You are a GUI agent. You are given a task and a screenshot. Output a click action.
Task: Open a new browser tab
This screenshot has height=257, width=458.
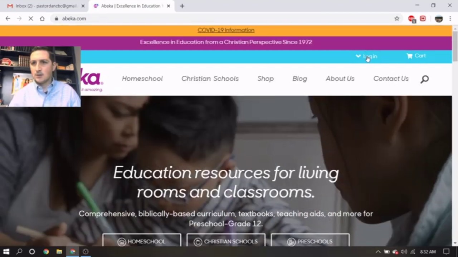[182, 6]
